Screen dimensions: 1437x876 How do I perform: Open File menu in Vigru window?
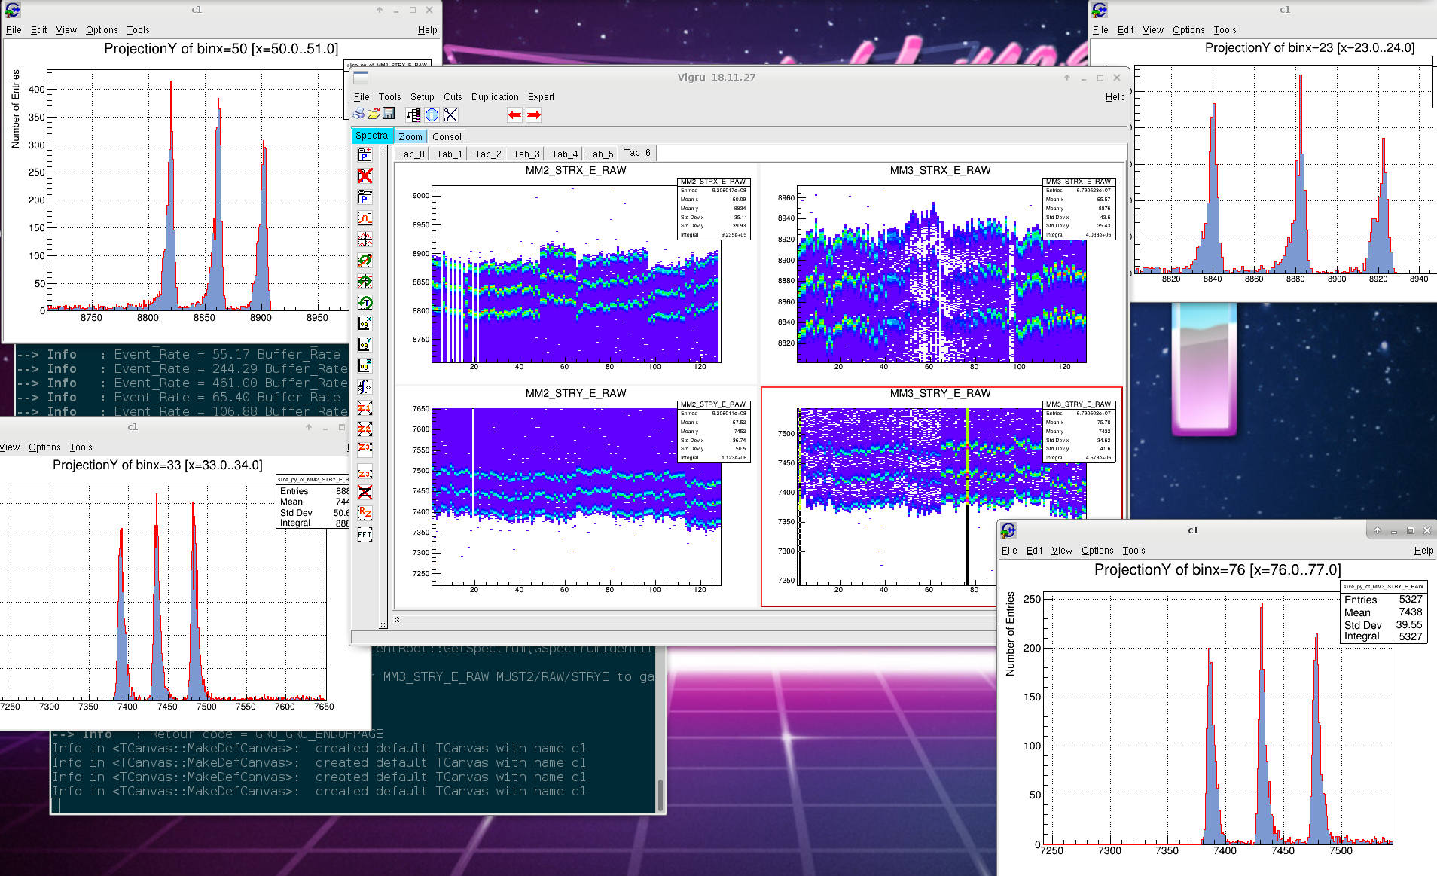362,97
